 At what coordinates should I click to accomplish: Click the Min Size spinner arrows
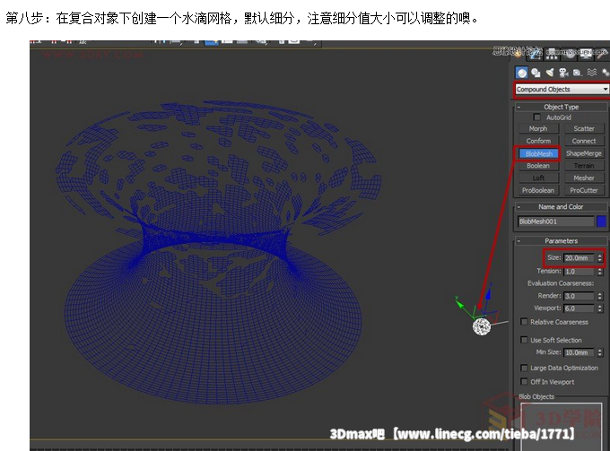(599, 352)
